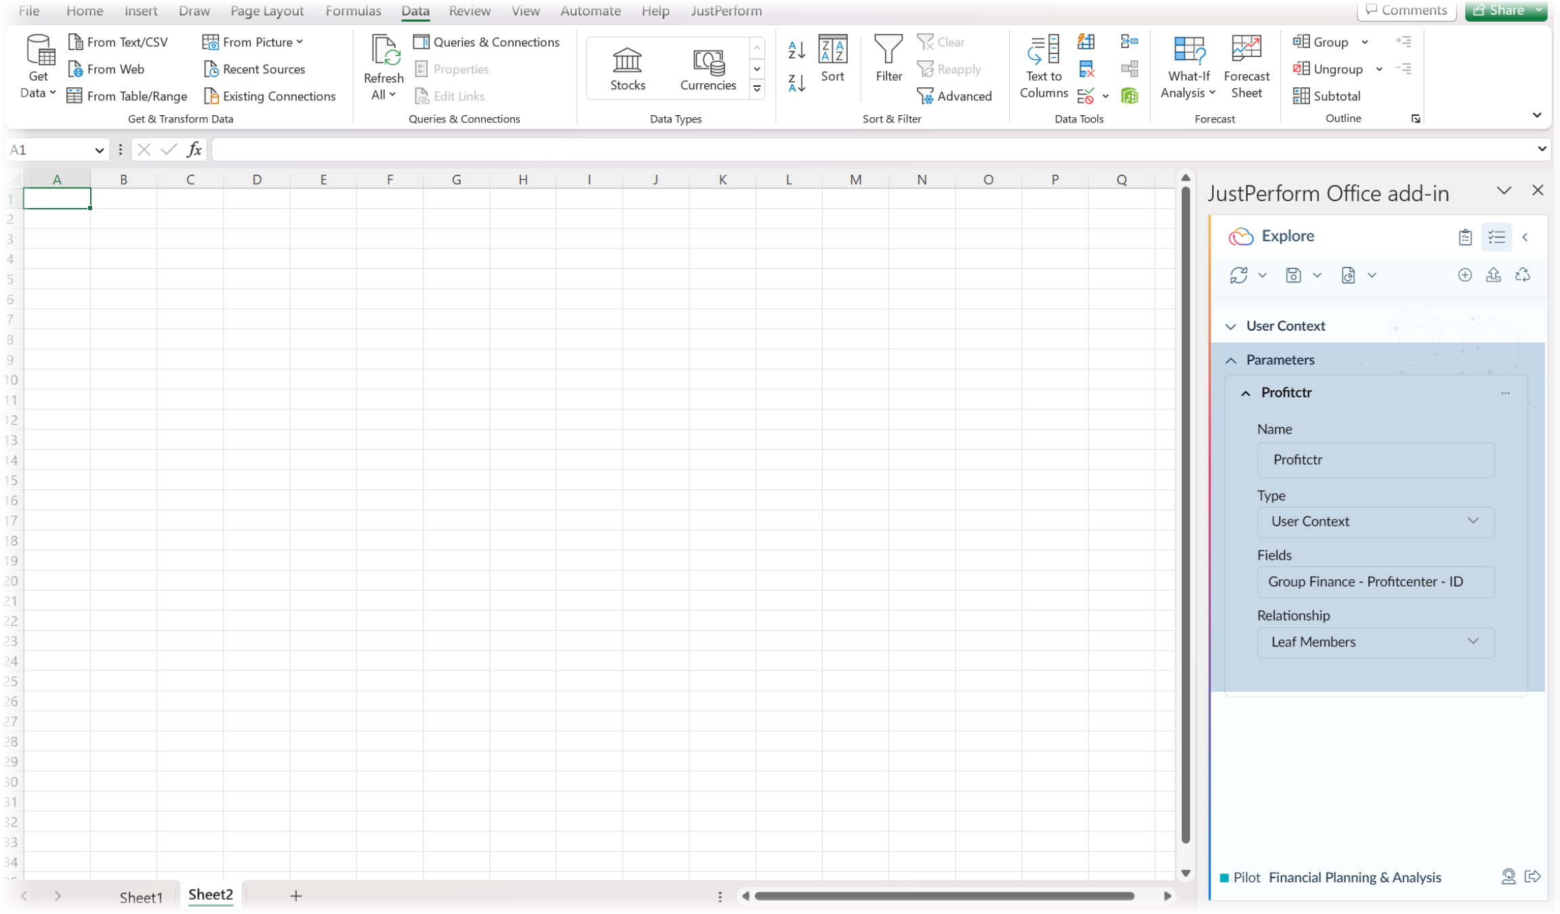This screenshot has height=914, width=1560.
Task: Open the clipboard icon in the Explore panel
Action: point(1466,236)
